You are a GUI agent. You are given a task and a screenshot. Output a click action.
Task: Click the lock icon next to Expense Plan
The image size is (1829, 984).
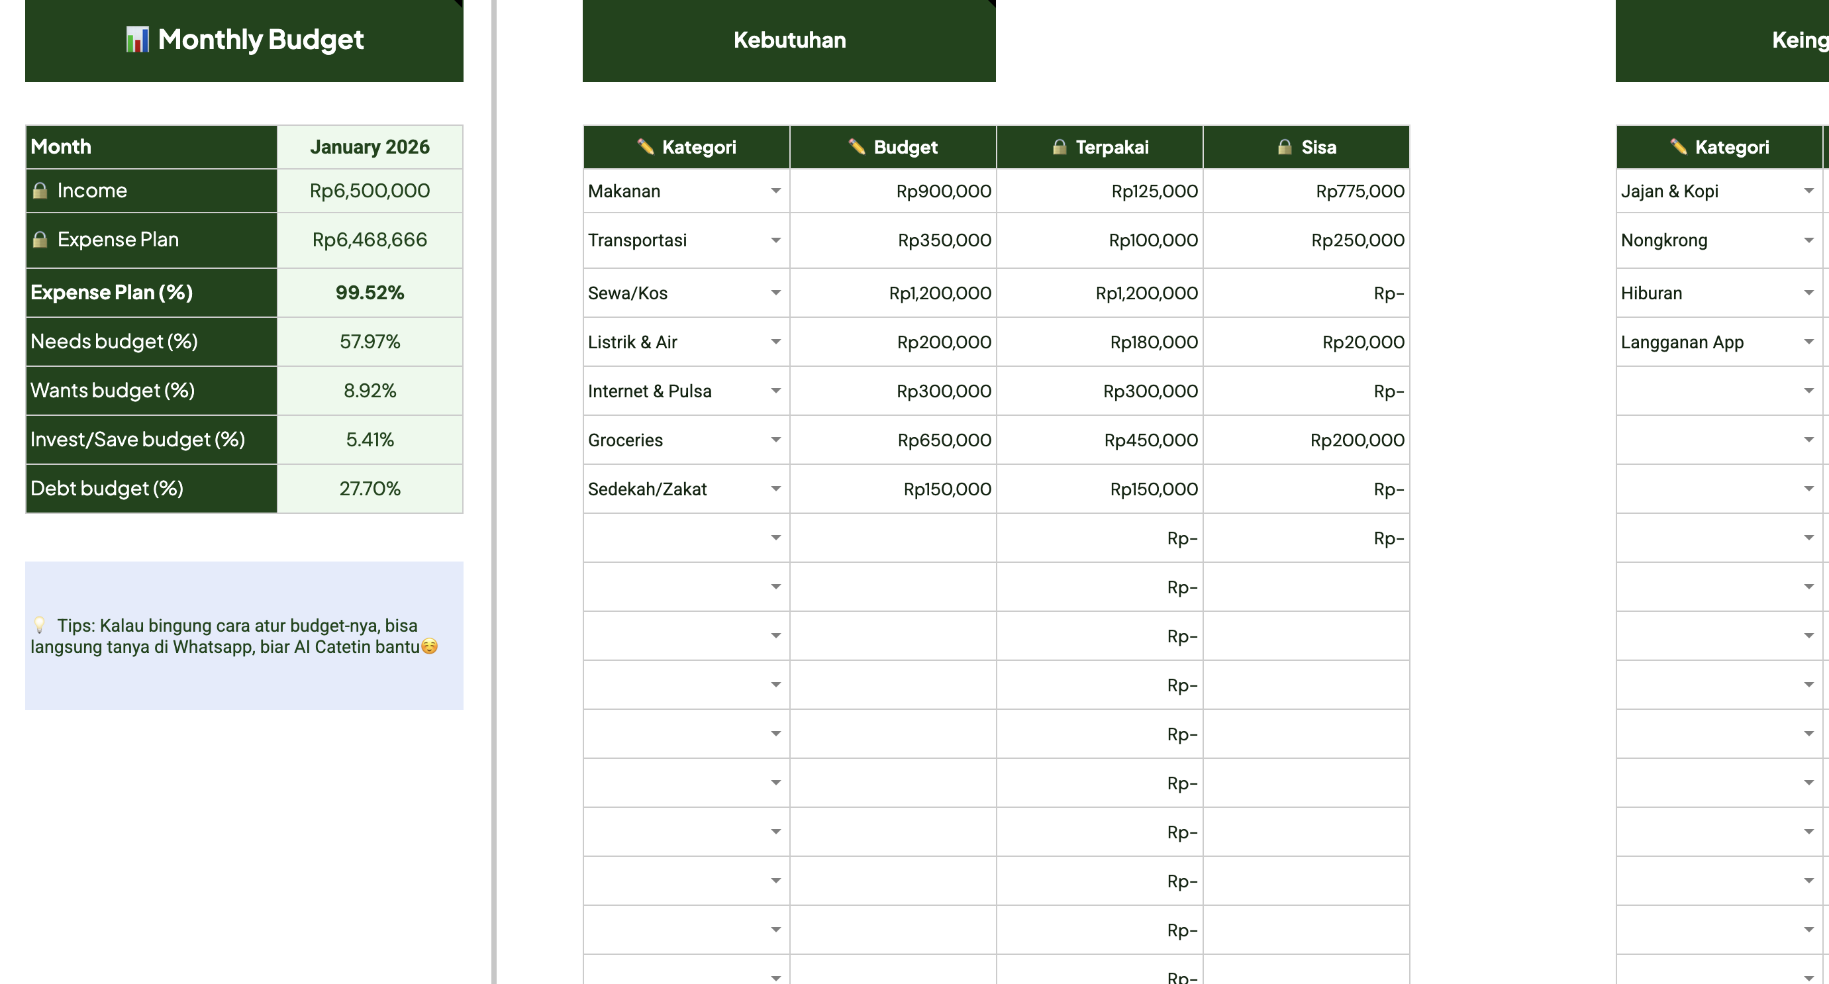click(x=40, y=239)
